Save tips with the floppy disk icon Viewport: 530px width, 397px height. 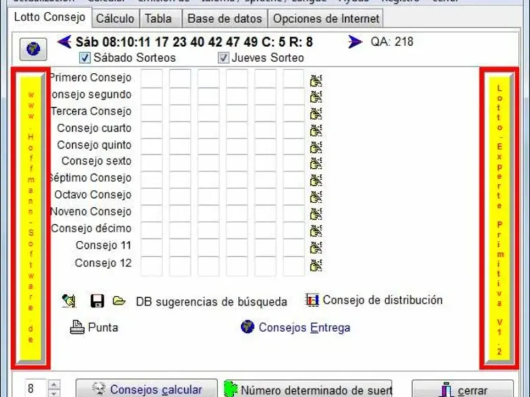coord(97,300)
